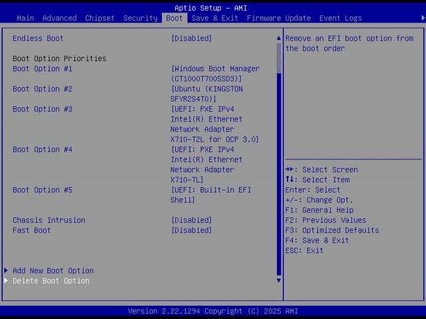This screenshot has height=319, width=426.
Task: Select Fast Boot setting
Action: (31, 231)
